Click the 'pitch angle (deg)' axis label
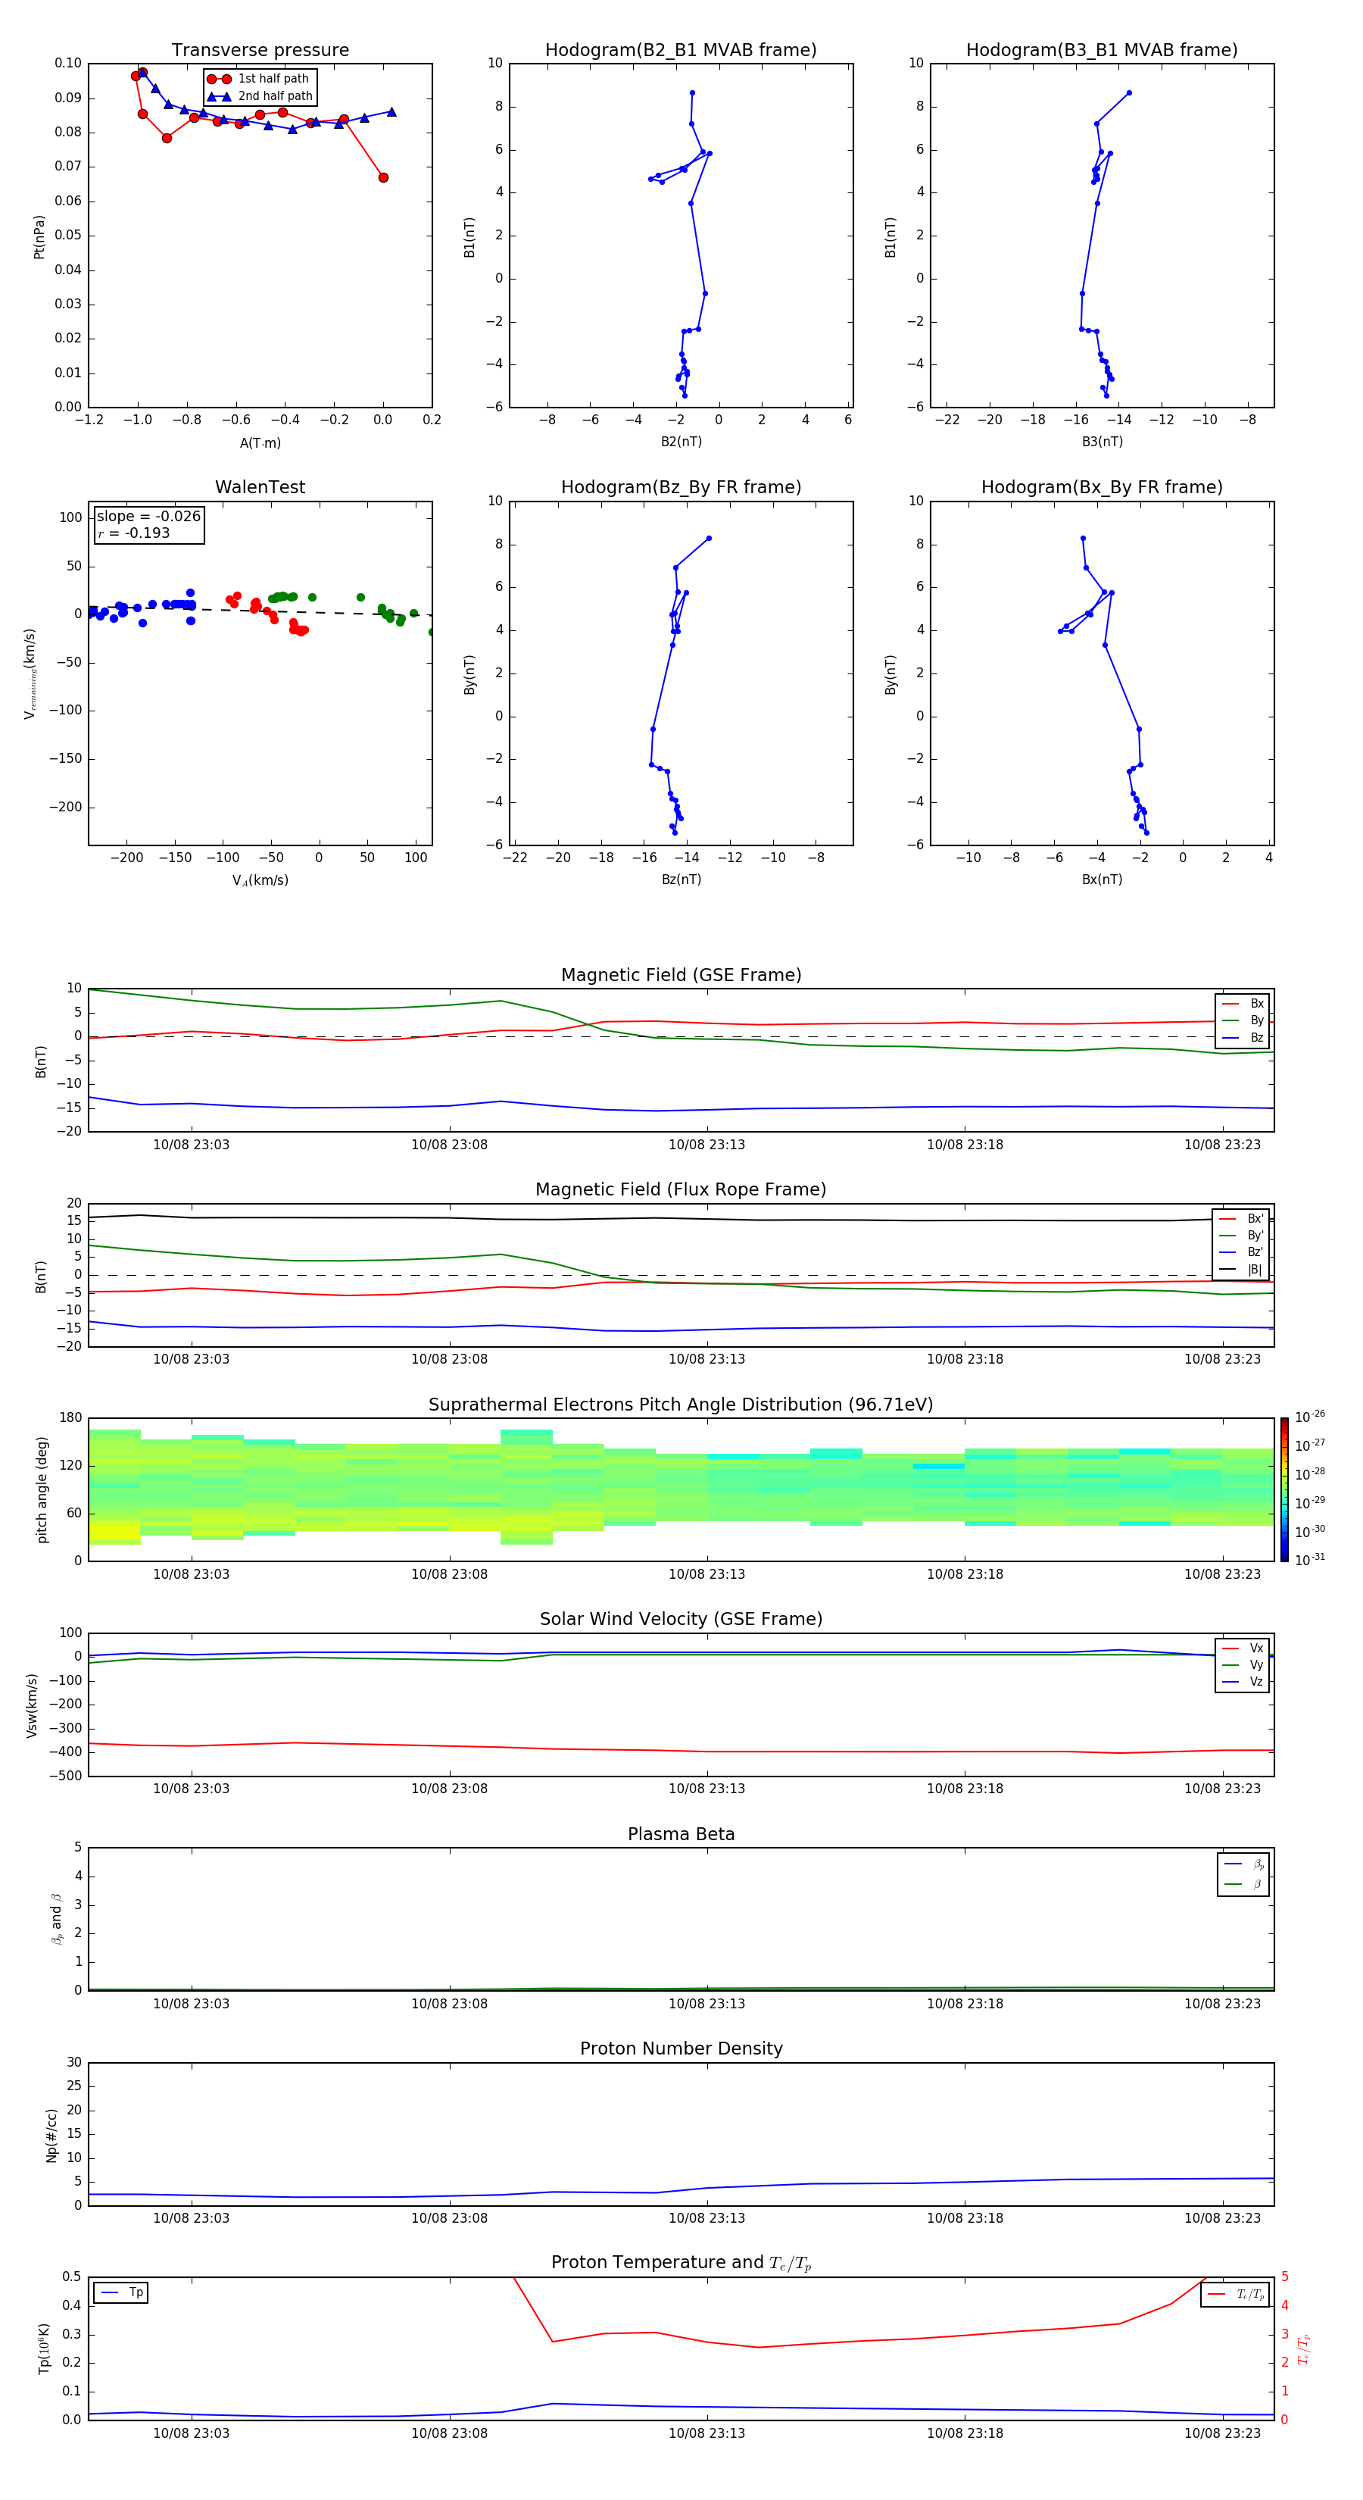This screenshot has height=2500, width=1363. tap(42, 1489)
